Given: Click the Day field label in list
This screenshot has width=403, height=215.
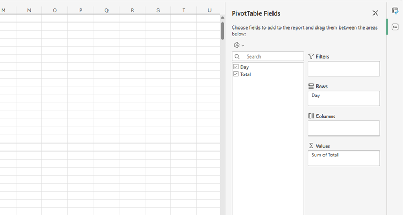Looking at the screenshot, I should [244, 67].
